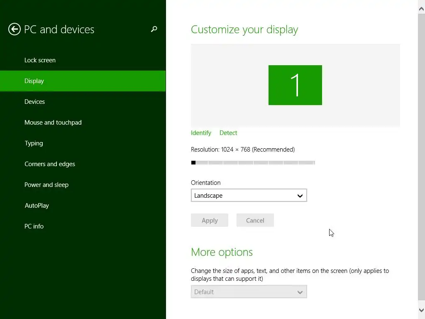Click the Resolution 1024 × 768 text
The height and width of the screenshot is (319, 425).
click(242, 150)
